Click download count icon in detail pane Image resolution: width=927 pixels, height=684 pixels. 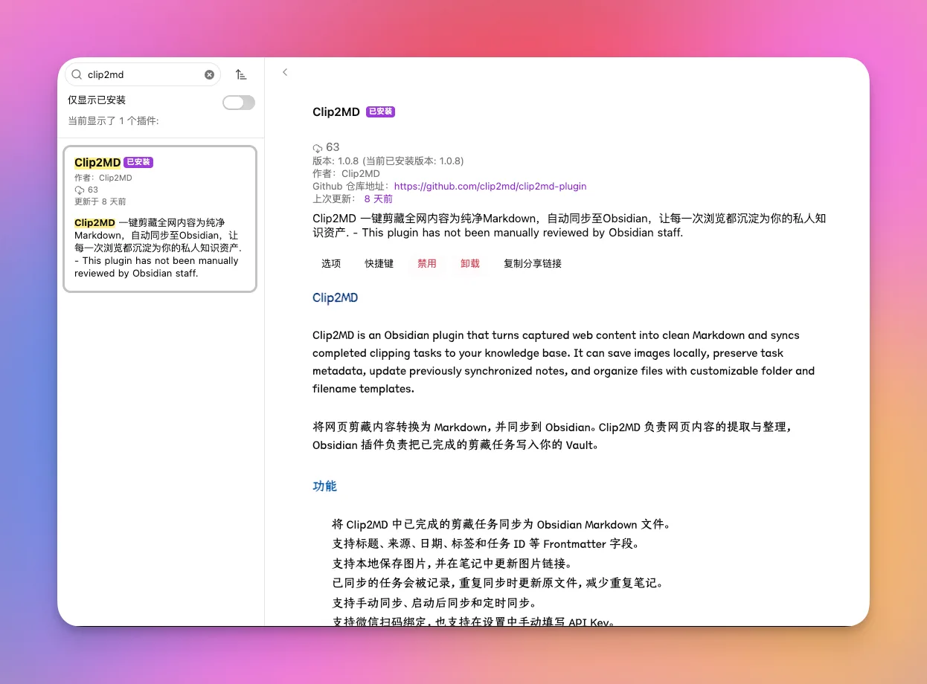tap(318, 148)
